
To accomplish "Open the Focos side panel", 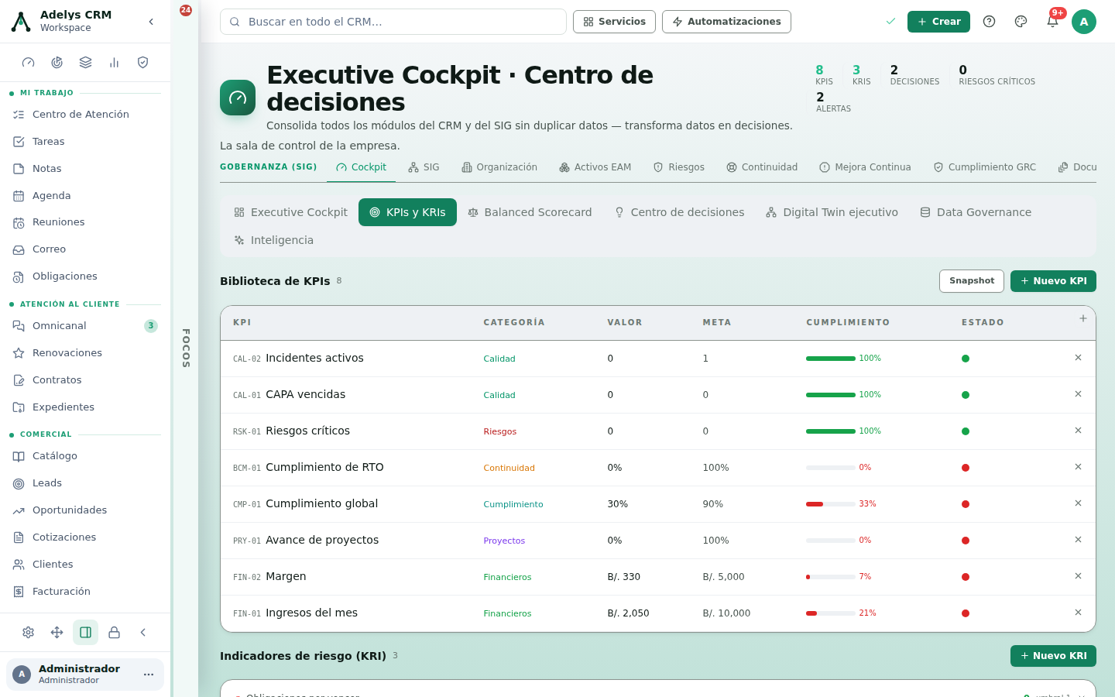I will click(x=186, y=348).
